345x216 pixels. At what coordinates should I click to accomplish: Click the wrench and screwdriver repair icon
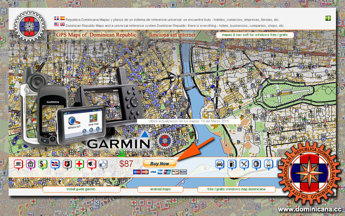click(244, 164)
